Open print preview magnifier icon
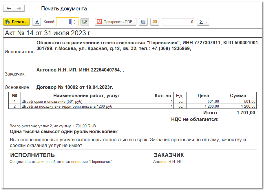265x191 pixels. tap(36, 22)
